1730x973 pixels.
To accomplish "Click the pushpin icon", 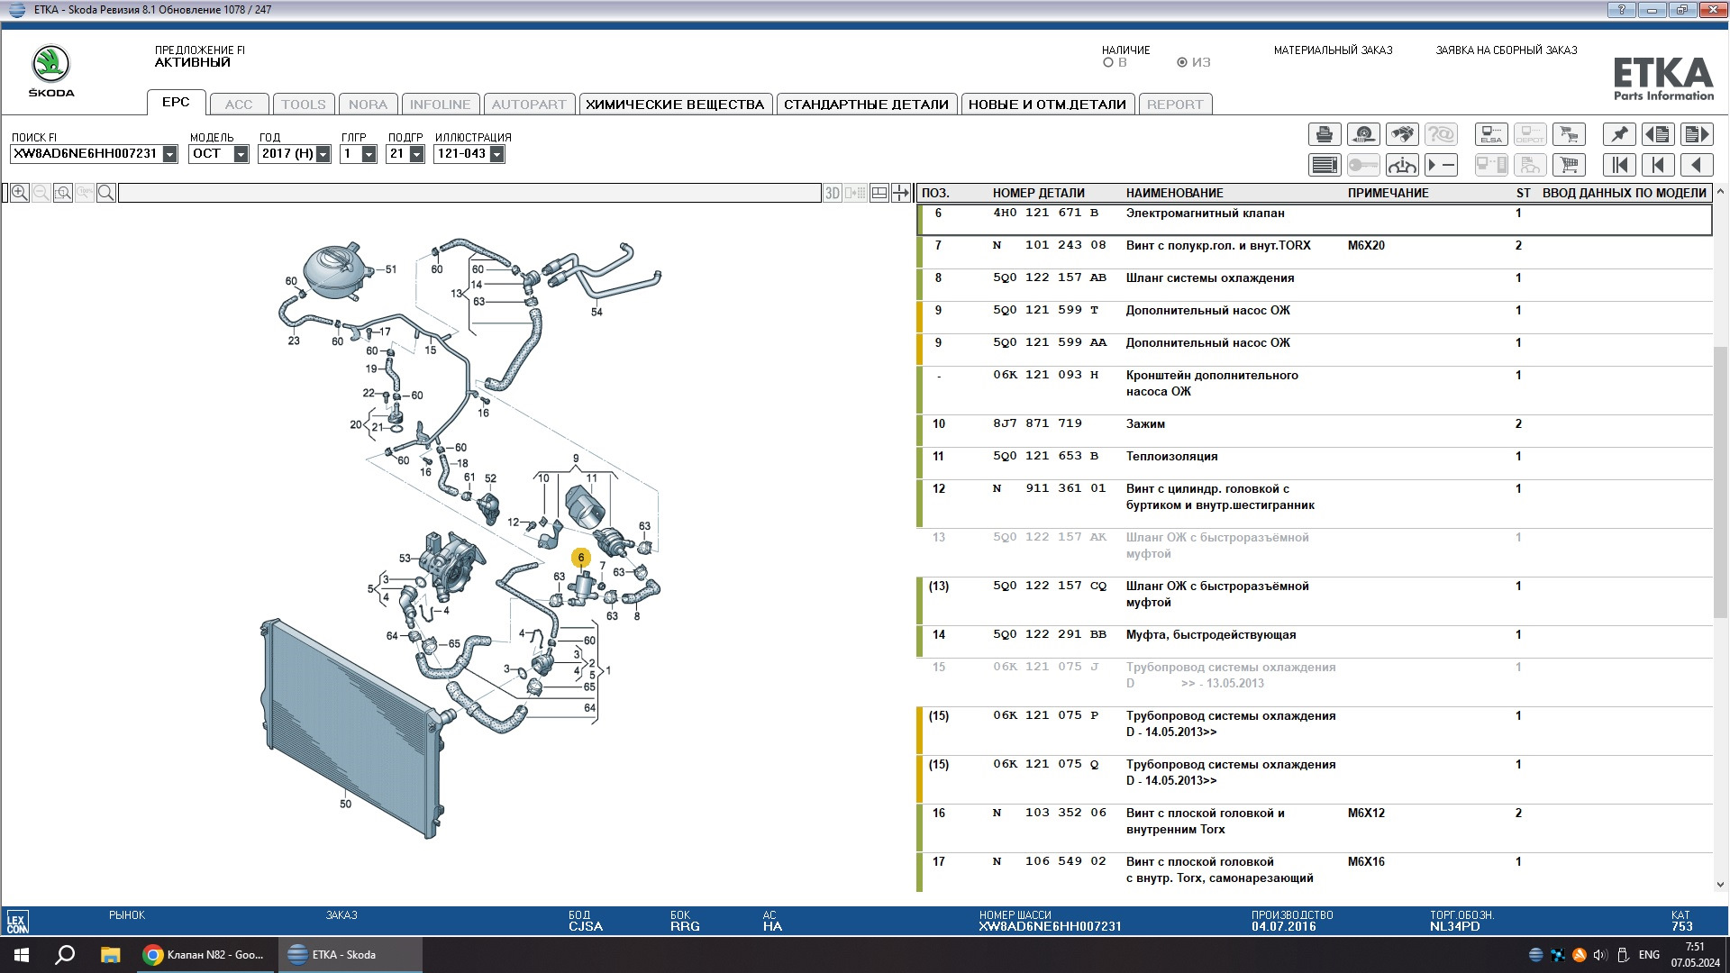I will (x=1619, y=135).
